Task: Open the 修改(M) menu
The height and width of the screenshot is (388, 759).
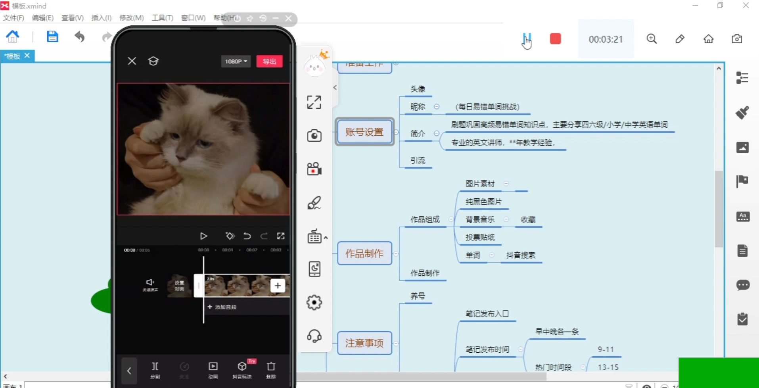Action: click(132, 18)
